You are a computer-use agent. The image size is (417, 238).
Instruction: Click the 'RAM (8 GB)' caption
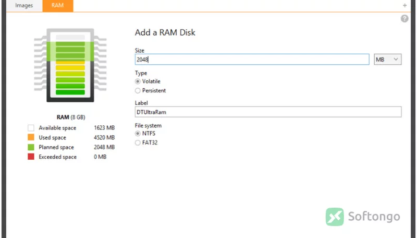tap(71, 117)
